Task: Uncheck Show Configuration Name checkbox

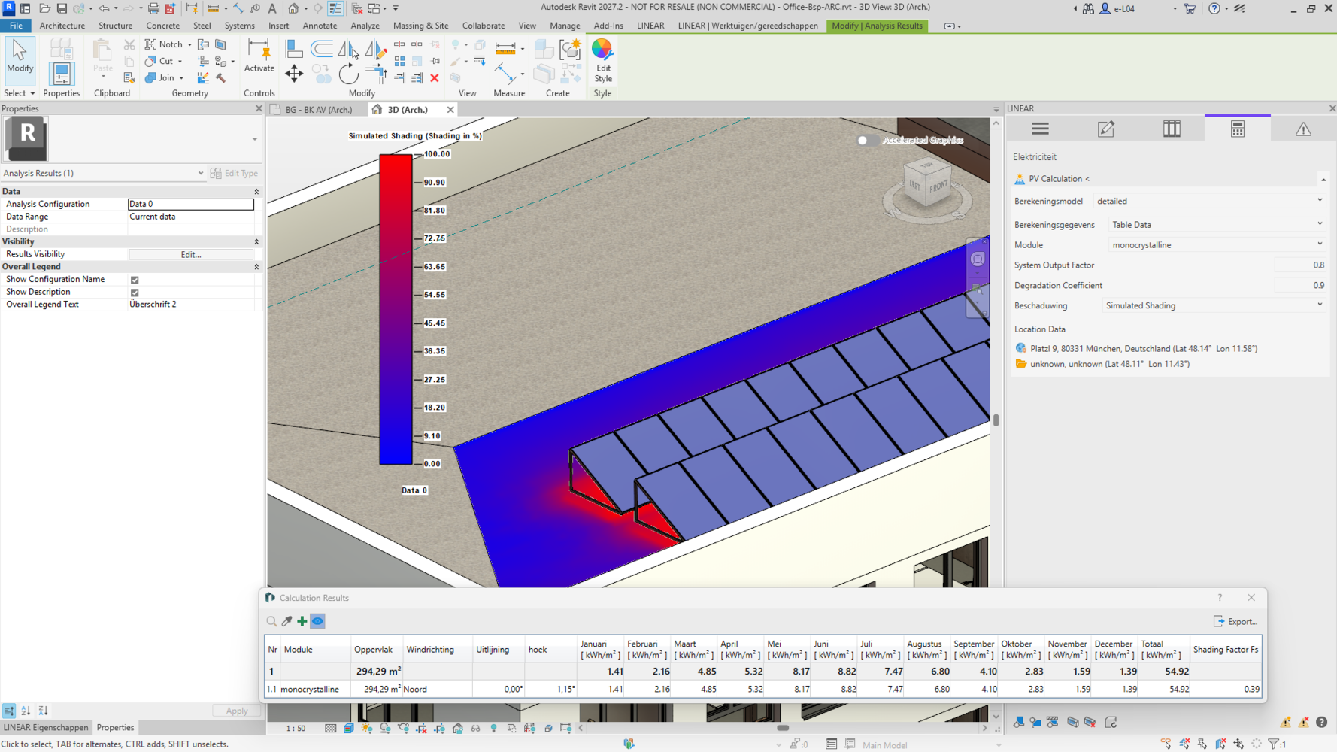Action: [x=135, y=280]
